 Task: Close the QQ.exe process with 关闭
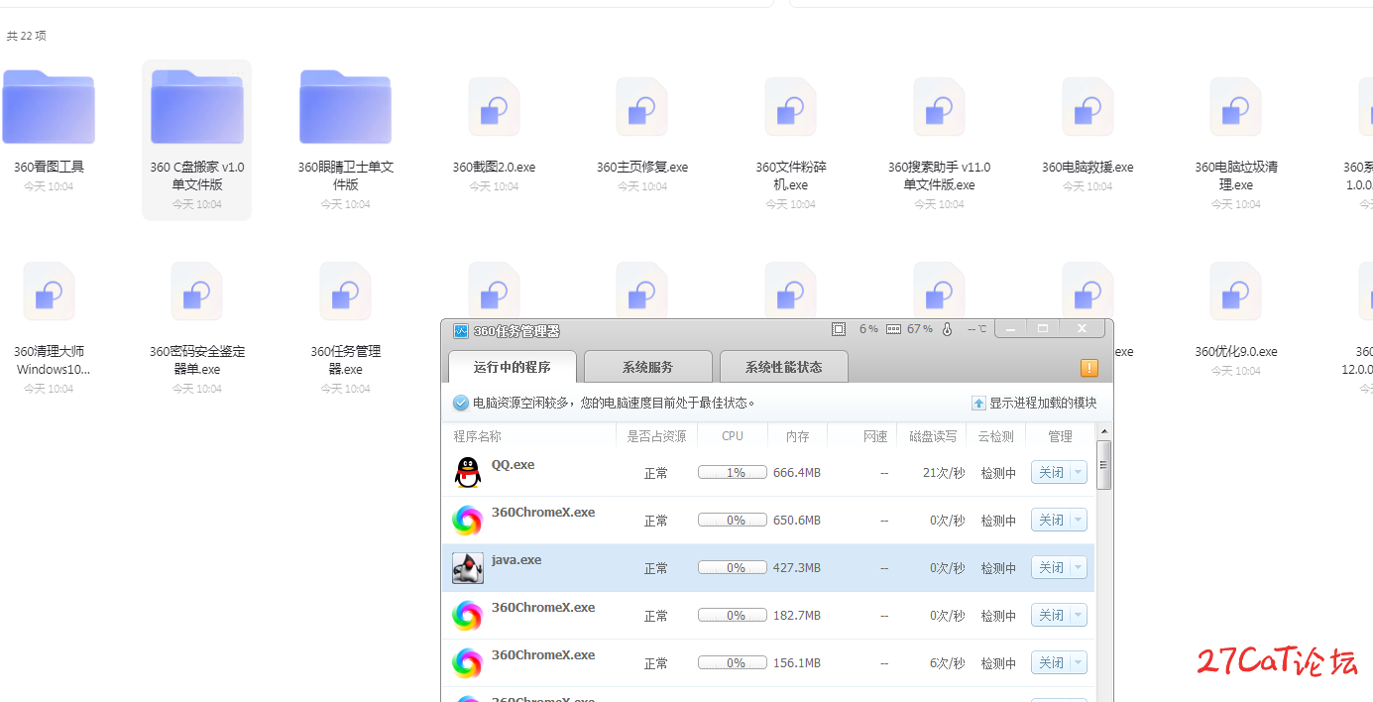[1051, 473]
